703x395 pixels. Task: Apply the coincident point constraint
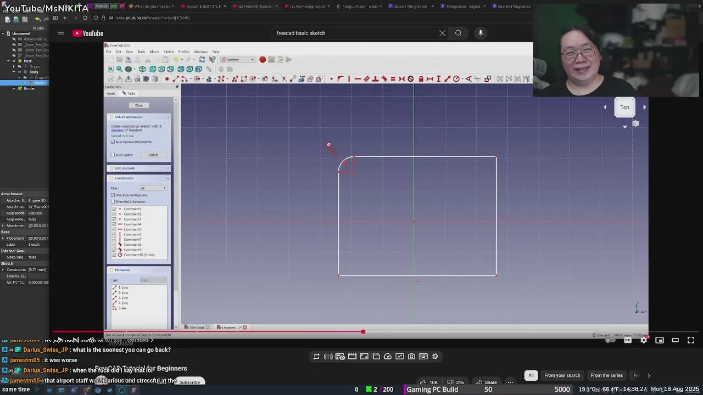tap(331, 79)
